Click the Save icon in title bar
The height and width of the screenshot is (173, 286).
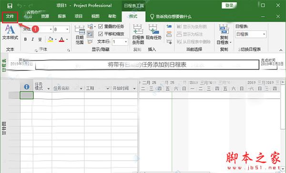[10, 6]
